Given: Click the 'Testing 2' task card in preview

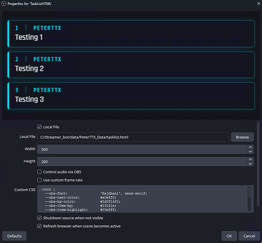Looking at the screenshot, I should [131, 65].
